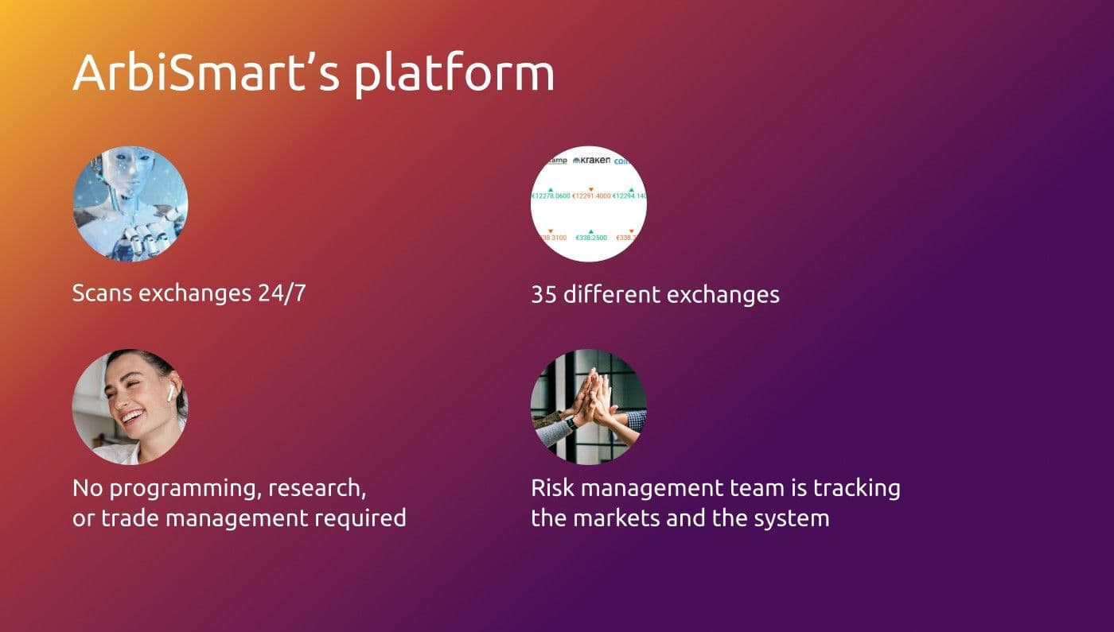Click the wristwatch in the high-five photo
This screenshot has width=1114, height=632.
click(x=571, y=423)
